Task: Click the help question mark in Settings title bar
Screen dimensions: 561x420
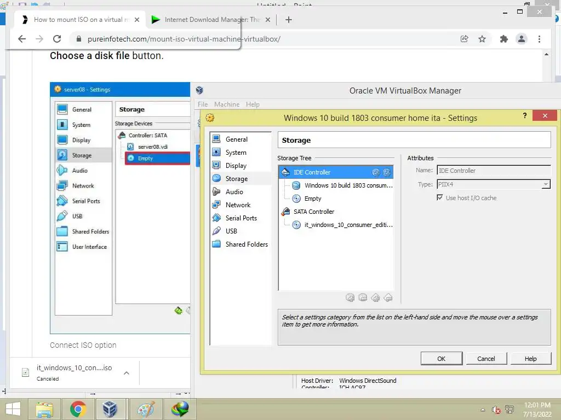Action: point(524,115)
